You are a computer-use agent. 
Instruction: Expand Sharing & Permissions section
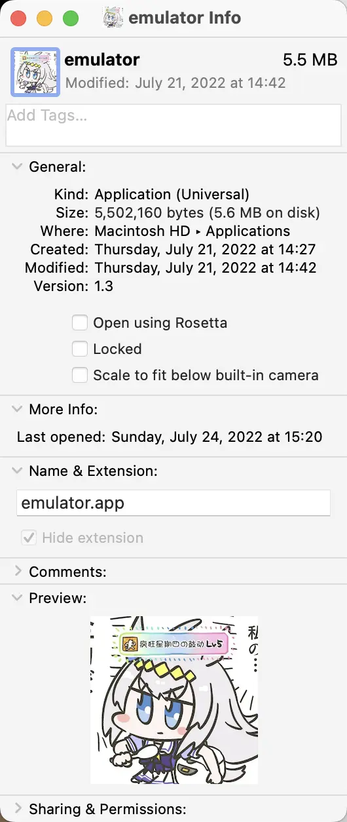[17, 809]
